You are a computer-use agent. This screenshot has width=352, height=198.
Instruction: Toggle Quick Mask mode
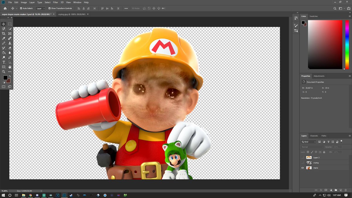click(4, 87)
